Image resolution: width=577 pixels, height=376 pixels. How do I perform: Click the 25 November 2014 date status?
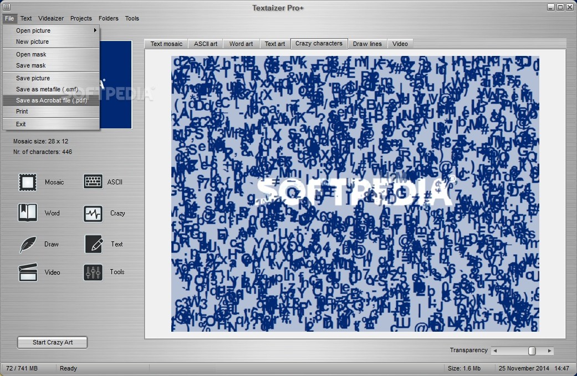(524, 368)
